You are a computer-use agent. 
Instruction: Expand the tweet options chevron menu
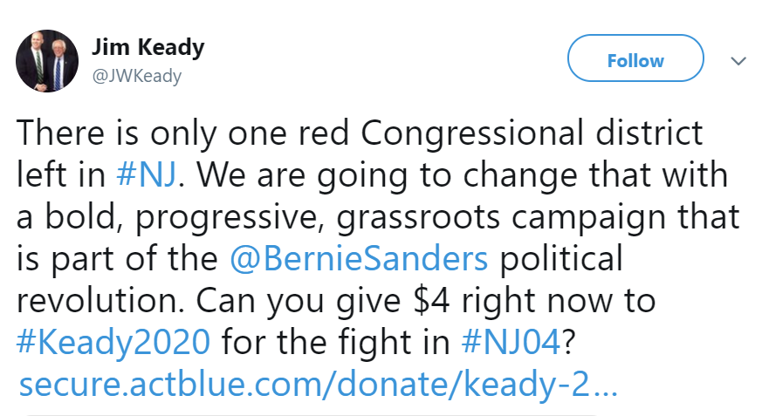point(738,62)
